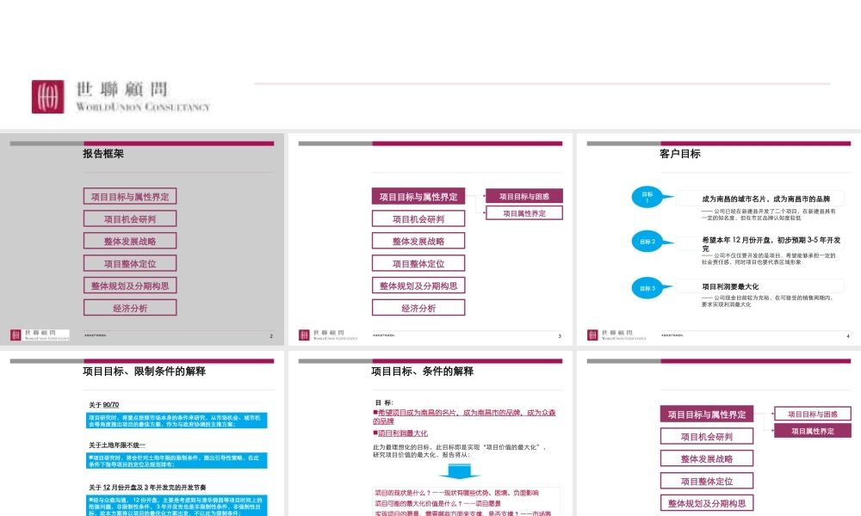Screen dimensions: 861x516
Task: Select the 项目目标、条件的解释 slide title
Action: (422, 372)
